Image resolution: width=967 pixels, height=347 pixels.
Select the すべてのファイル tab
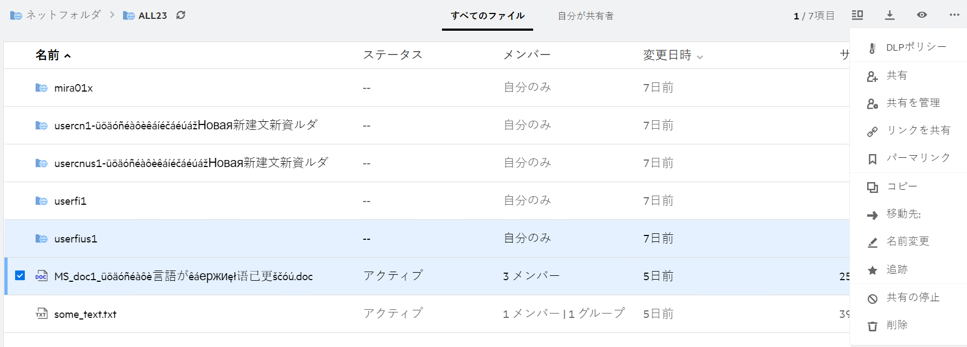pyautogui.click(x=487, y=16)
